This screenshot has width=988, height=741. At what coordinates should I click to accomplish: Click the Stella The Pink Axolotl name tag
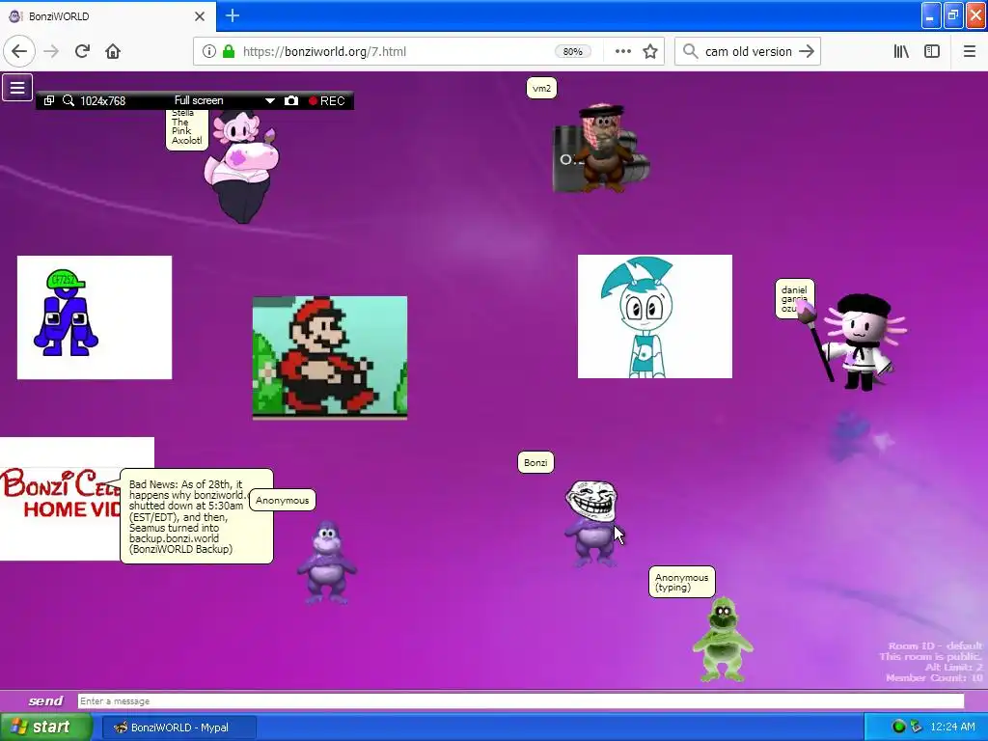tap(186, 129)
